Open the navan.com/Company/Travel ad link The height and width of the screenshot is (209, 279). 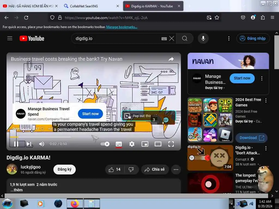(x=48, y=119)
